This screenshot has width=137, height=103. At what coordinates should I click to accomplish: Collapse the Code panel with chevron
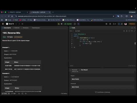point(134,28)
